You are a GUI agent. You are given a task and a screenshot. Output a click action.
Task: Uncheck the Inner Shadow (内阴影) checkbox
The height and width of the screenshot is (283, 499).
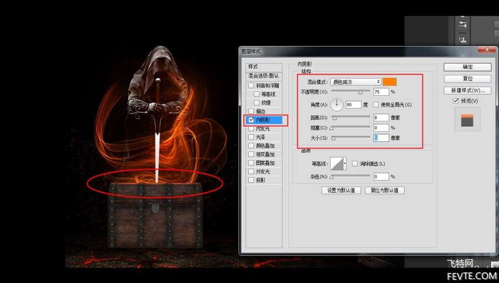click(251, 120)
